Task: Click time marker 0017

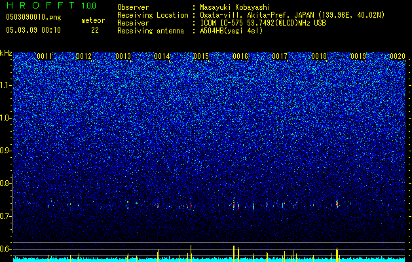Action: point(280,56)
